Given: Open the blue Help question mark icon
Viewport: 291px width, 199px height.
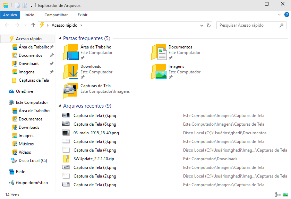Looking at the screenshot, I should (287, 15).
